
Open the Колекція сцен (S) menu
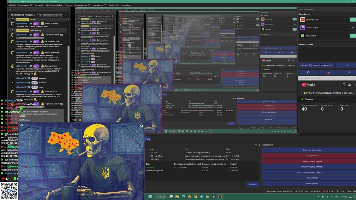click(x=82, y=5)
